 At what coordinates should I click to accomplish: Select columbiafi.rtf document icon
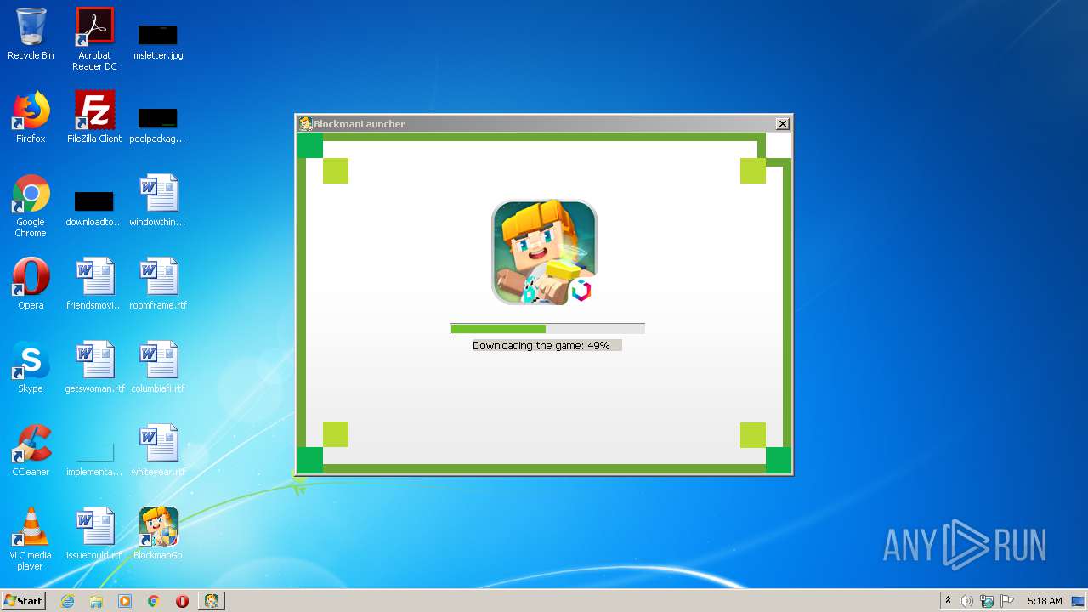(x=158, y=367)
